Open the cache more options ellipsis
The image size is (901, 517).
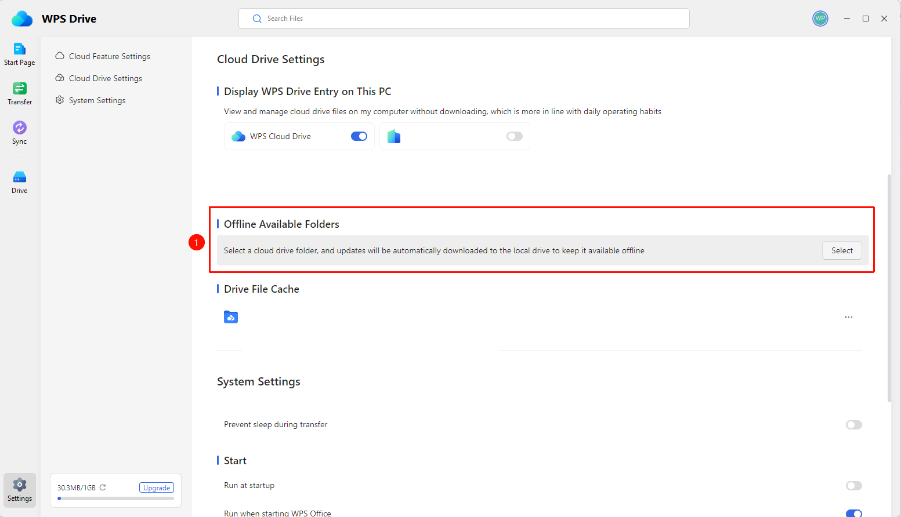(x=849, y=317)
